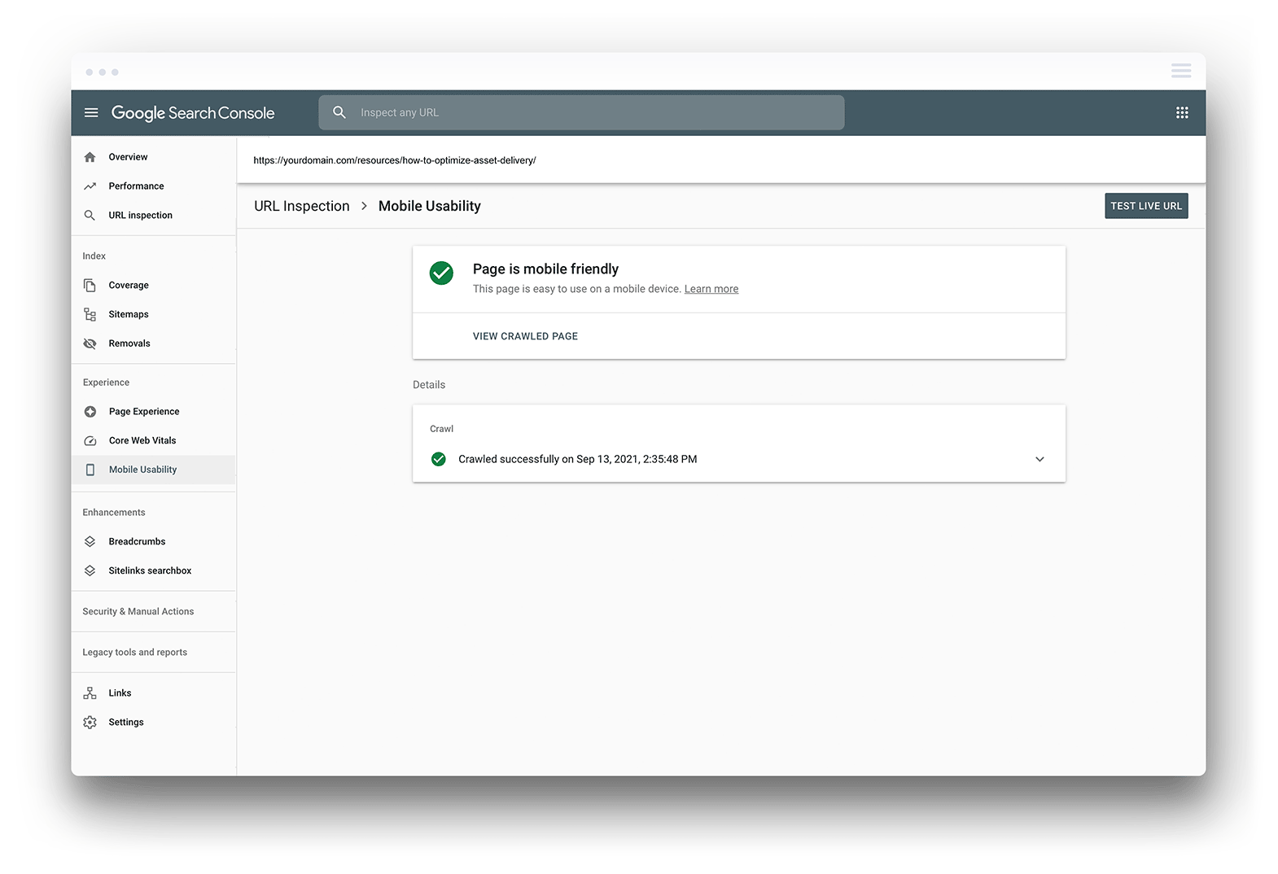The height and width of the screenshot is (874, 1278).
Task: Click the breadcrumb separator arrow
Action: (x=364, y=206)
